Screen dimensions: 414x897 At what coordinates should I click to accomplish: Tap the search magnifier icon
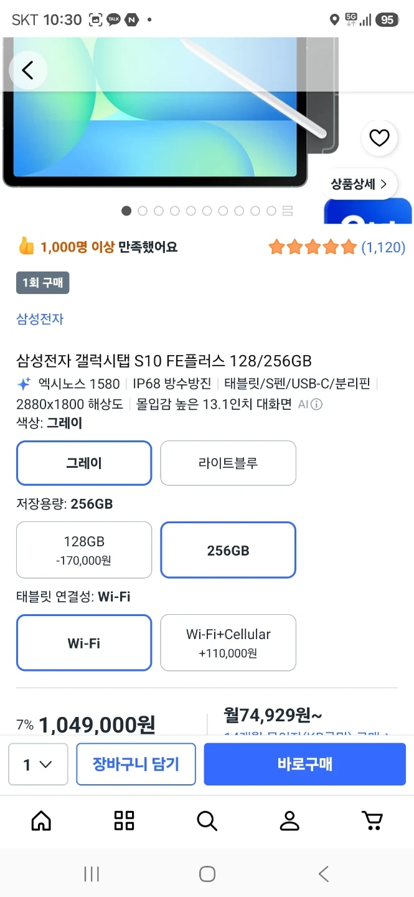(x=207, y=820)
